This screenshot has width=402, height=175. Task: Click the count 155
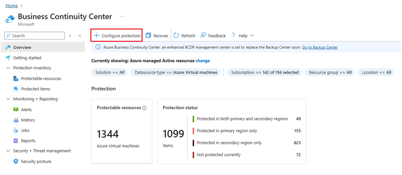click(297, 131)
